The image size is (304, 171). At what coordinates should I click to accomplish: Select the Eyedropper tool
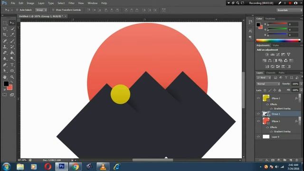point(12,35)
